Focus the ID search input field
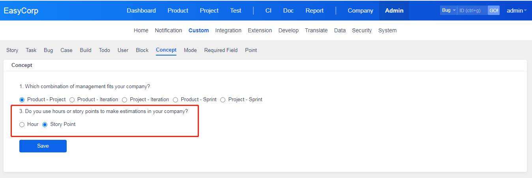 coord(472,10)
